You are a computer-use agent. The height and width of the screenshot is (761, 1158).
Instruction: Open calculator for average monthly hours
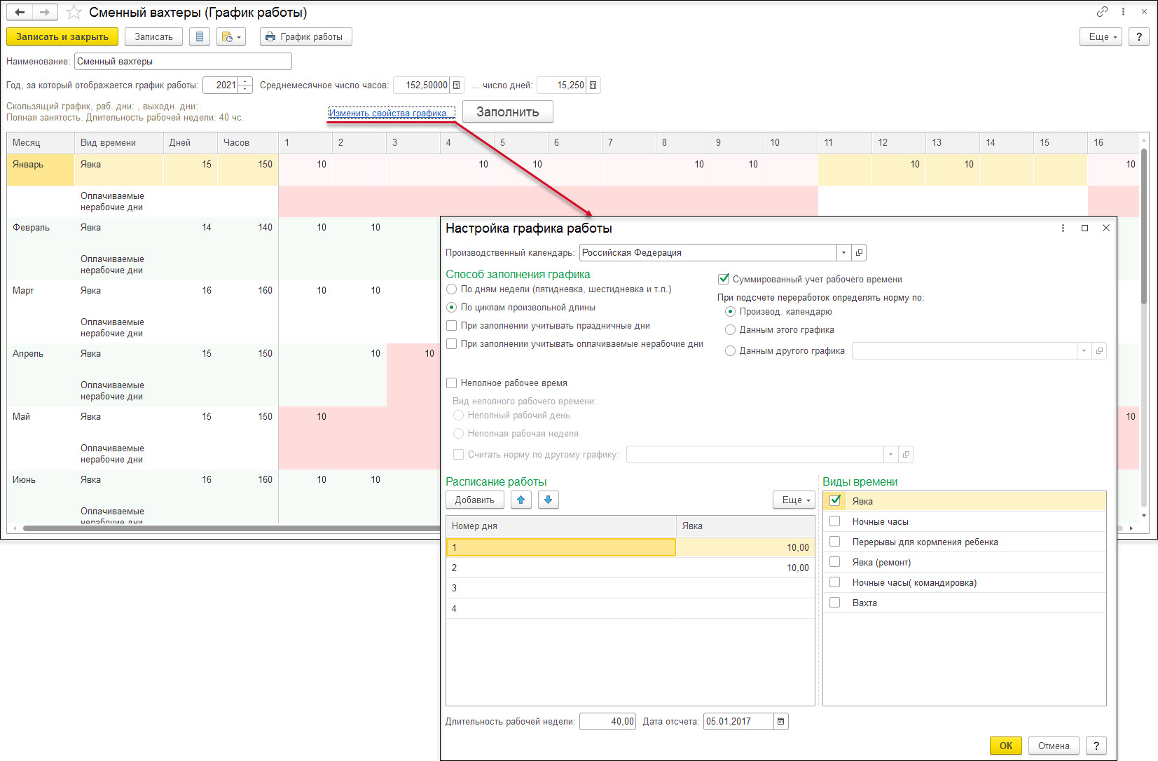coord(457,85)
